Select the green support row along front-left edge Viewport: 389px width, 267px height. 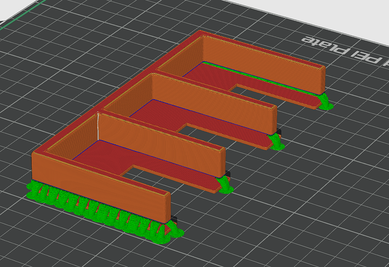click(85, 206)
